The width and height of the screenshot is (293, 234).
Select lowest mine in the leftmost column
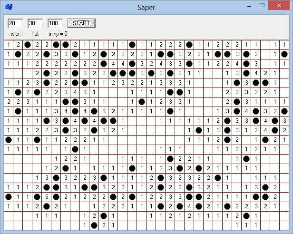9,196
